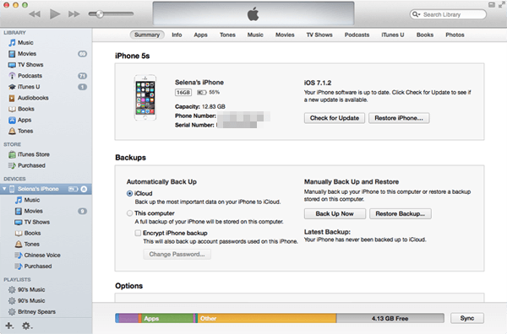Click the orange Other segment in storage bar
The image size is (507, 334).
click(267, 318)
